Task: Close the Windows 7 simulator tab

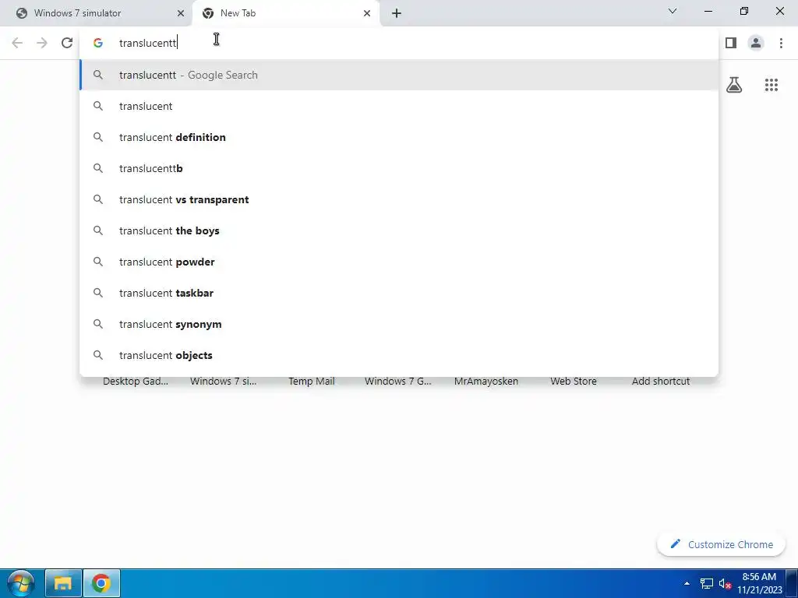Action: pos(180,13)
